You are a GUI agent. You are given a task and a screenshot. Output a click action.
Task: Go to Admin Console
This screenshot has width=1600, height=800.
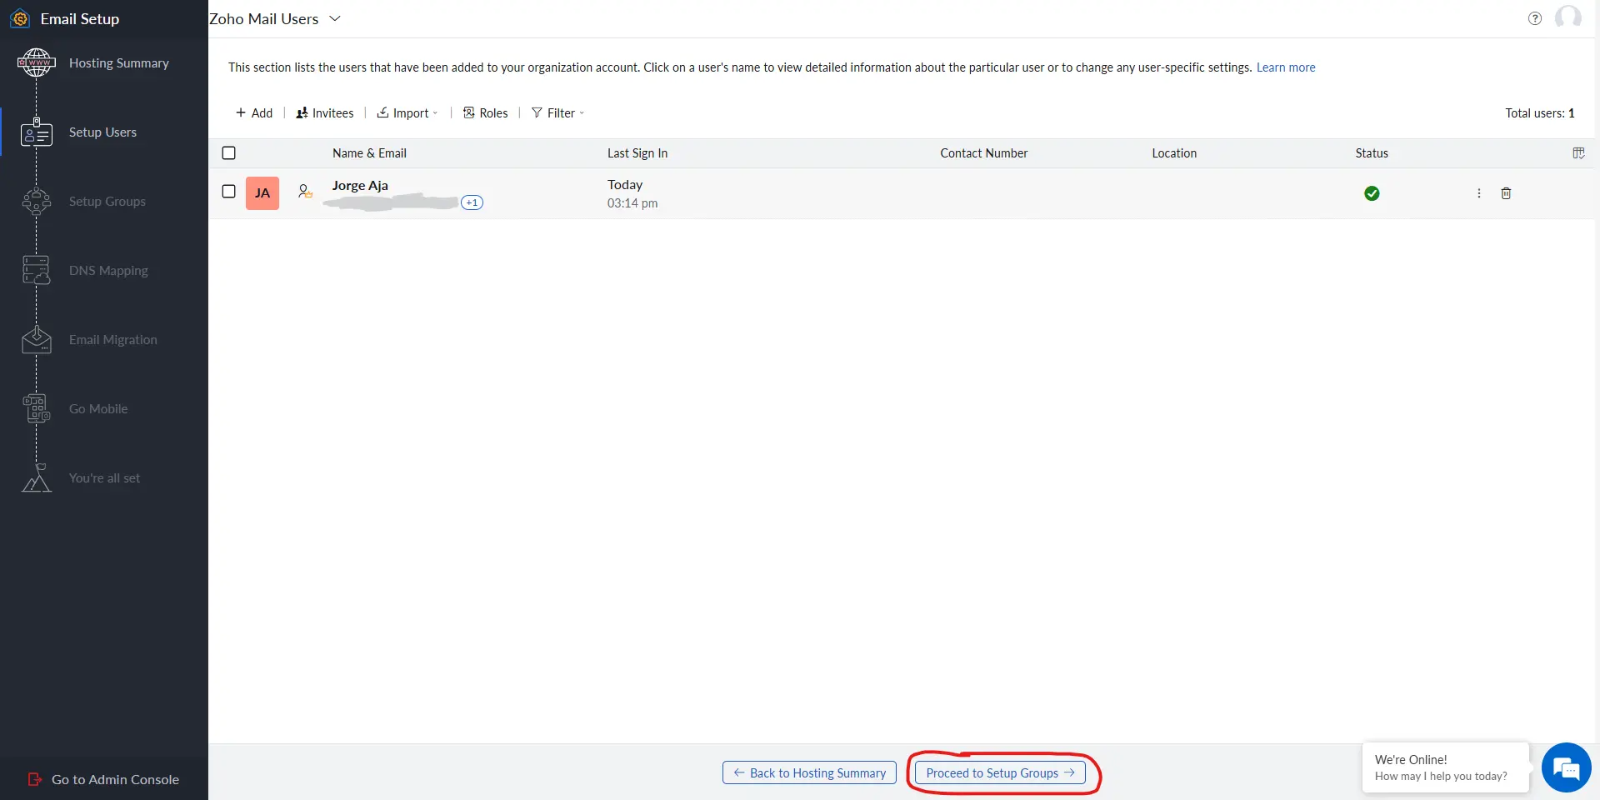(103, 780)
